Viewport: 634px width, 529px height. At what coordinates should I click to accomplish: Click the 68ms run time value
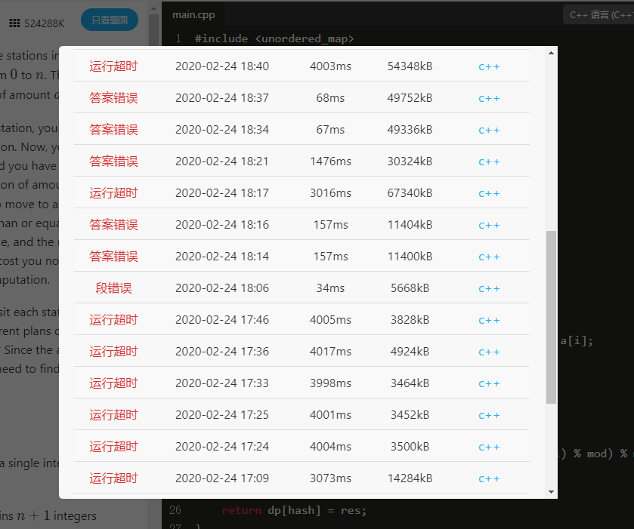(x=330, y=97)
